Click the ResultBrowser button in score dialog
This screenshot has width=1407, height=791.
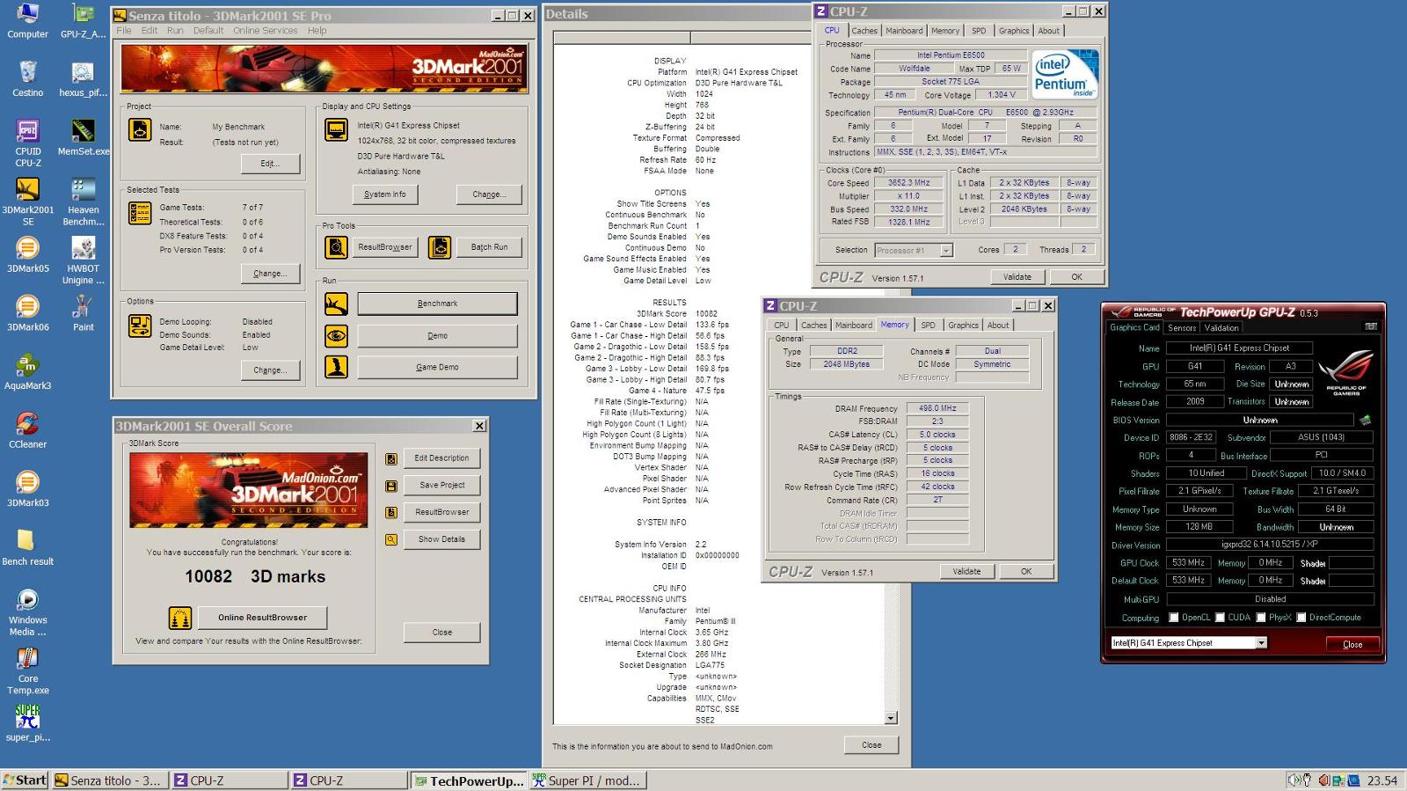(441, 512)
